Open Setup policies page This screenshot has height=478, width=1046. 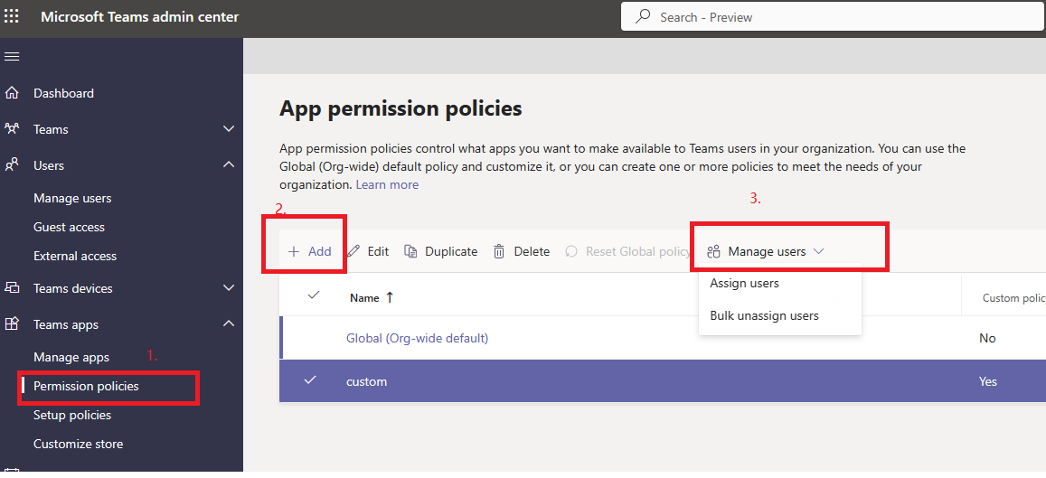point(72,416)
